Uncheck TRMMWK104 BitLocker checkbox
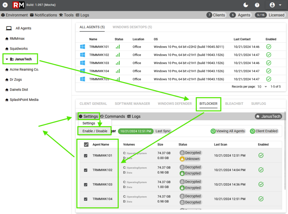288x214 pixels. coord(85,199)
